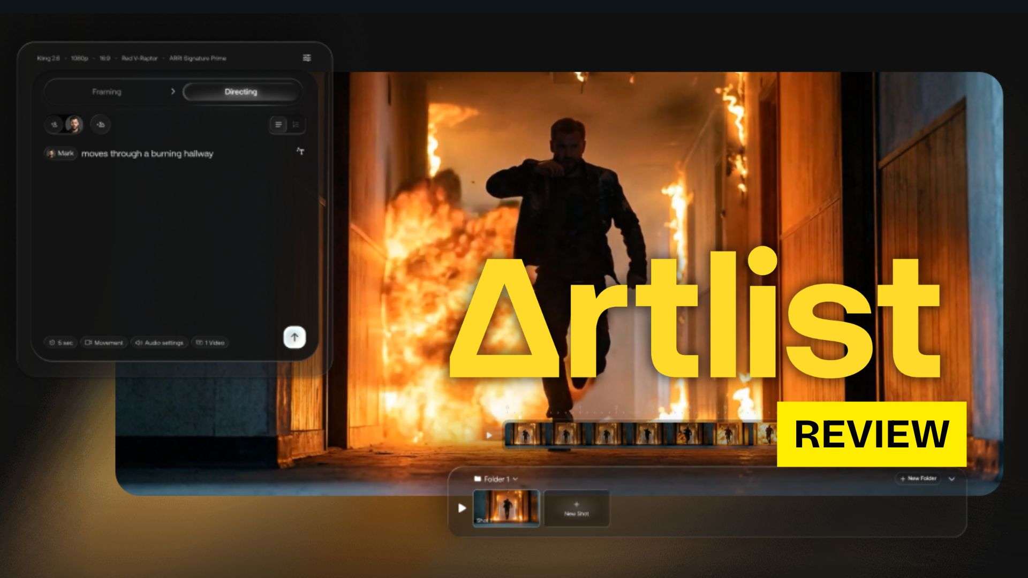Click the 'ARRI Signature Prime' lens label

(x=198, y=58)
